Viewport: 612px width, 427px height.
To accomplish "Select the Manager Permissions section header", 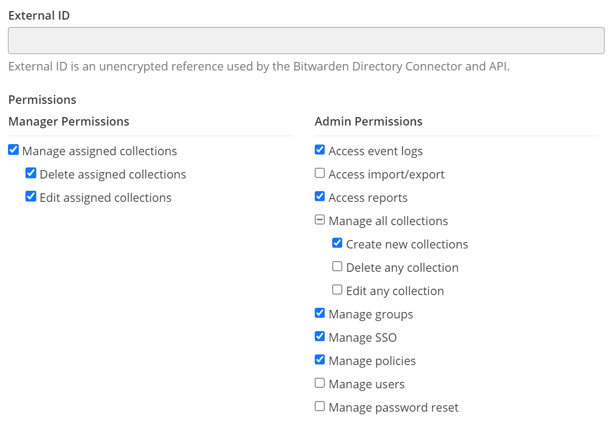I will point(69,121).
